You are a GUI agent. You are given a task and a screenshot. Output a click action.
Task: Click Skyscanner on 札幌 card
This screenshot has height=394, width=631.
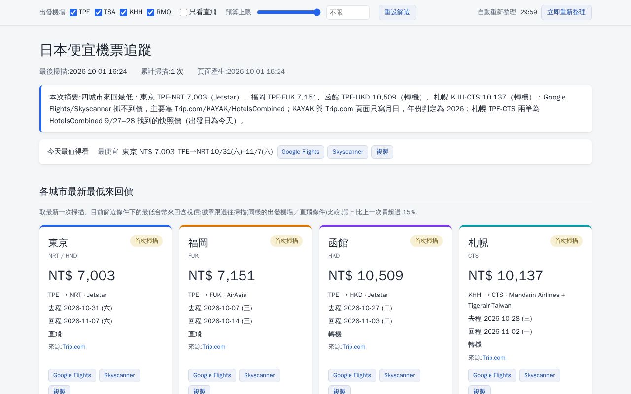click(539, 375)
